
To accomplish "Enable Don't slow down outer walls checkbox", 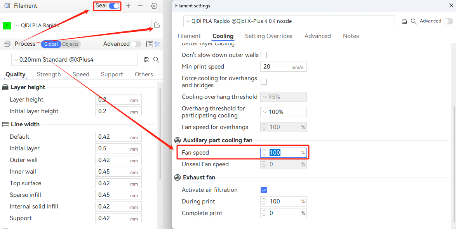I will (264, 55).
